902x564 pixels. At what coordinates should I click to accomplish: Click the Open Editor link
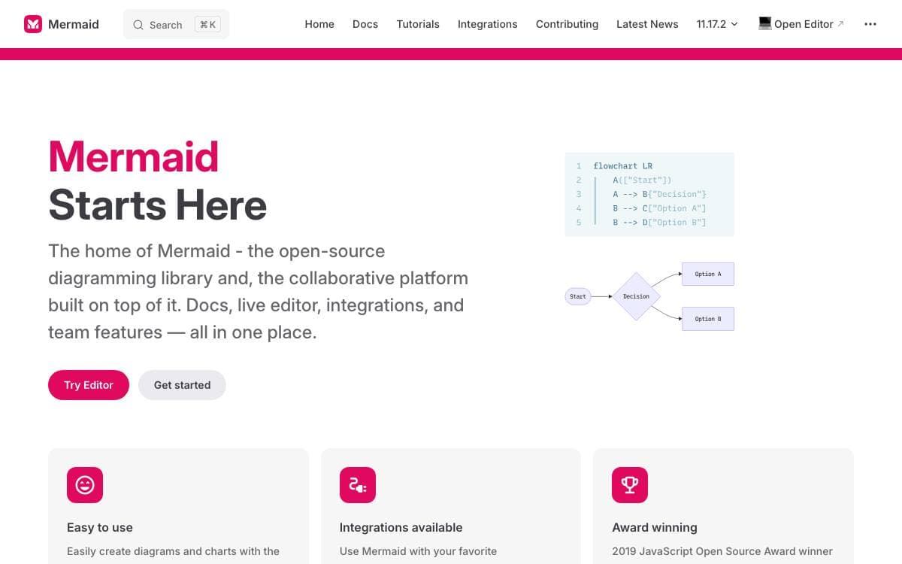(801, 24)
